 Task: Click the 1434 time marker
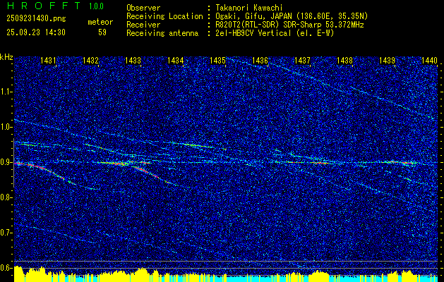coord(175,60)
